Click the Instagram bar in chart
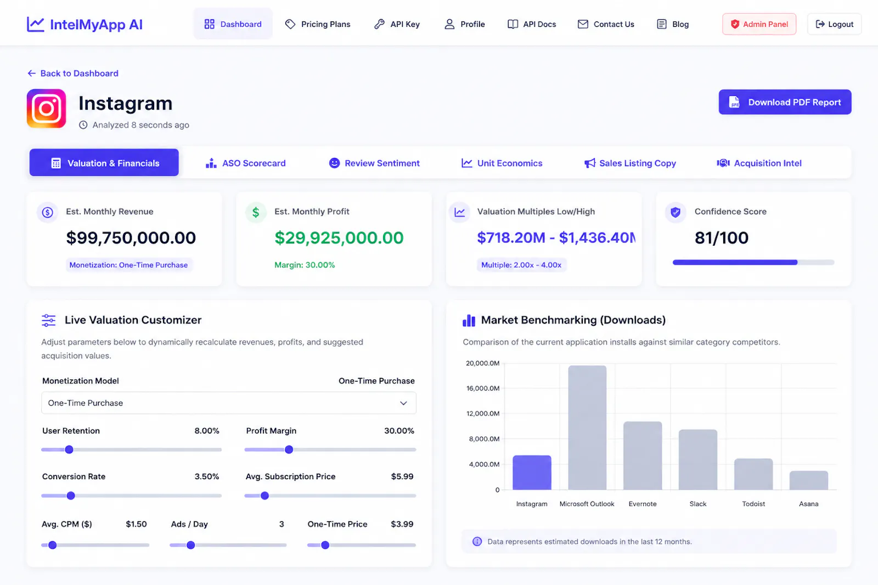 click(x=532, y=473)
